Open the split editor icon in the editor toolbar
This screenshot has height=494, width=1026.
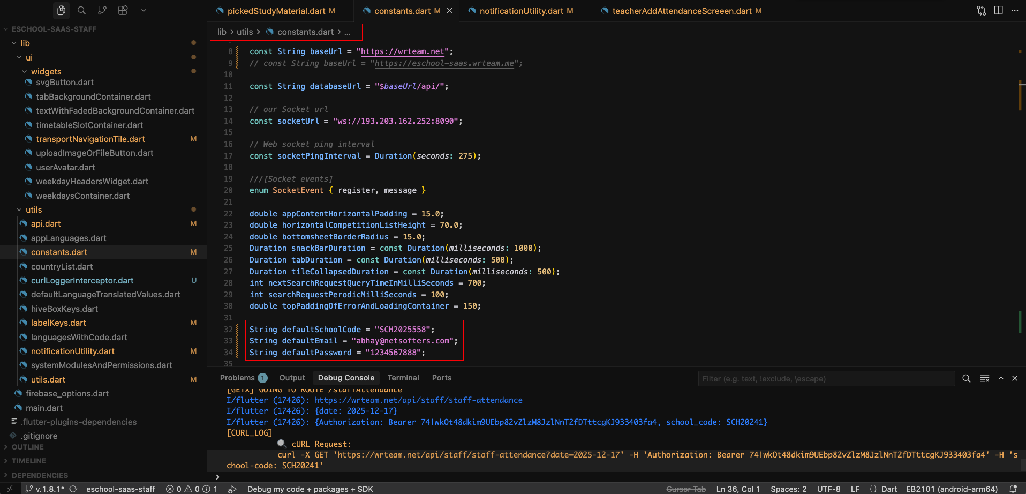999,10
